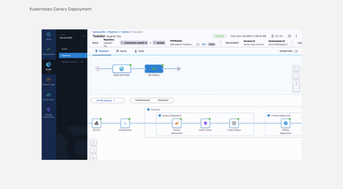The width and height of the screenshot is (343, 189).
Task: Click the master branch tag
Action: [x=159, y=43]
